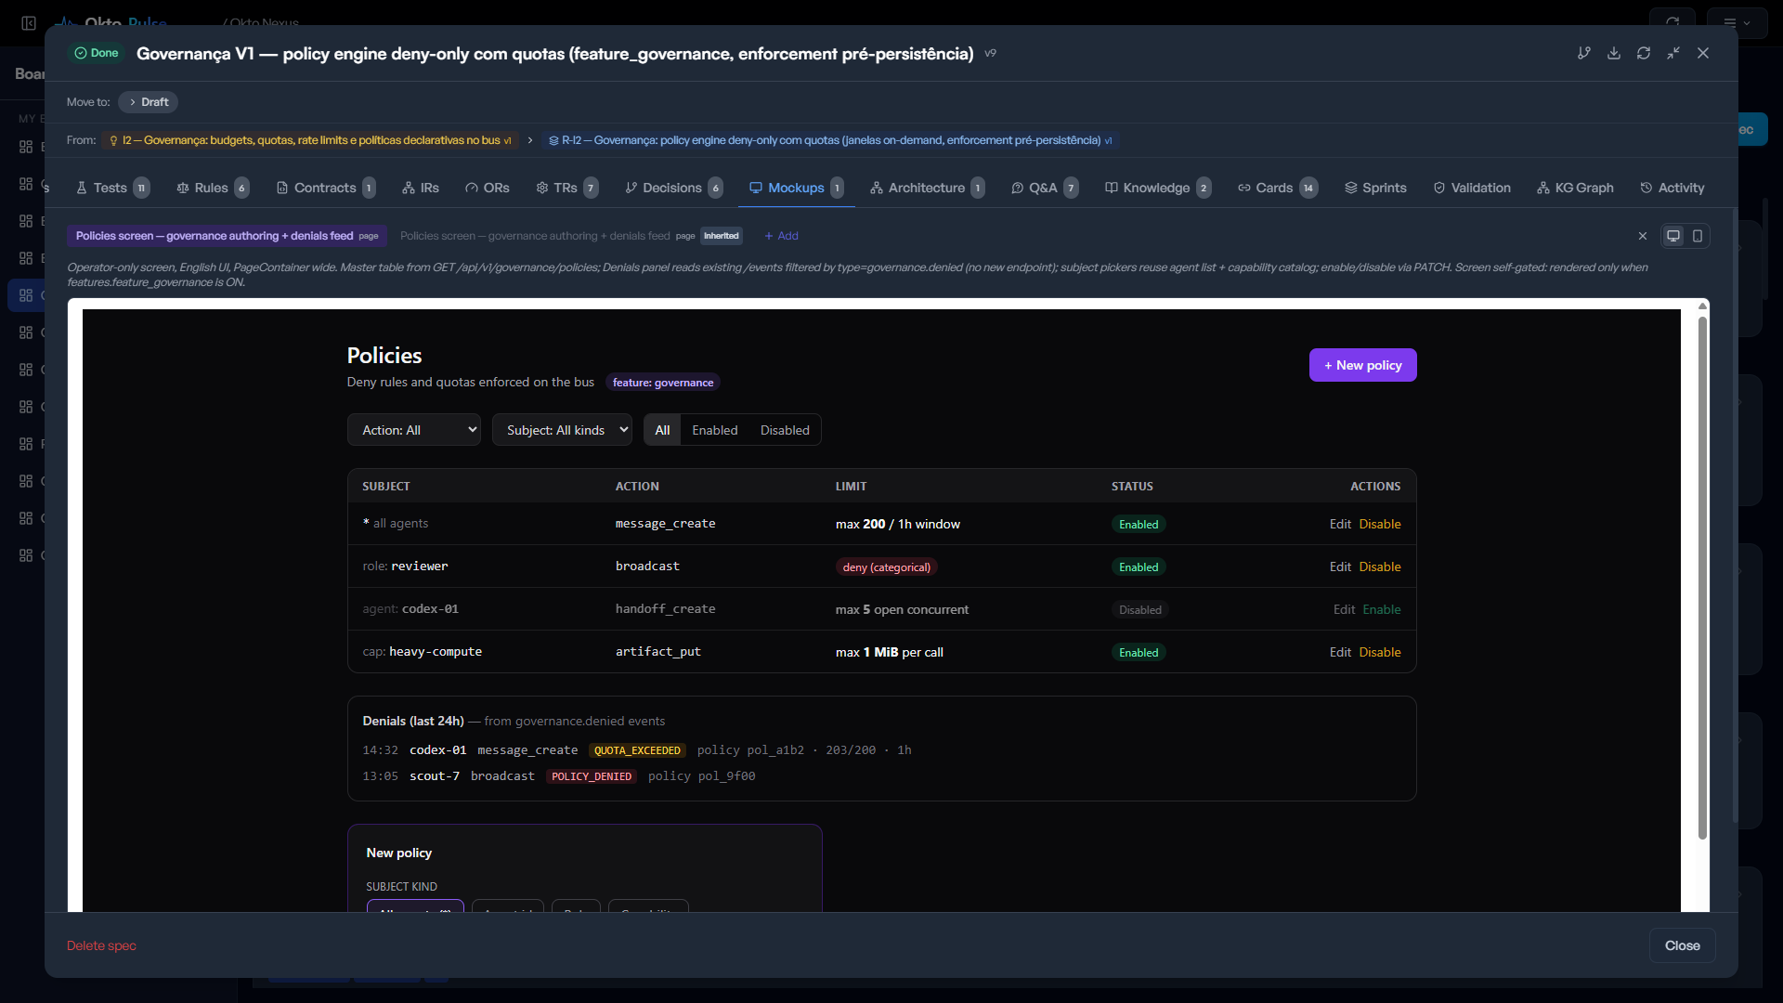This screenshot has height=1003, width=1783.
Task: Click the + New policy button
Action: click(x=1362, y=365)
